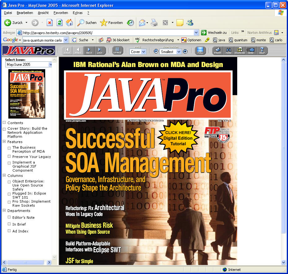Go to the next page of the magazine

pyautogui.click(x=89, y=51)
